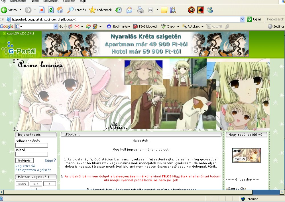Click the green swirl toolbar icon
This screenshot has width=285, height=202.
click(x=88, y=26)
